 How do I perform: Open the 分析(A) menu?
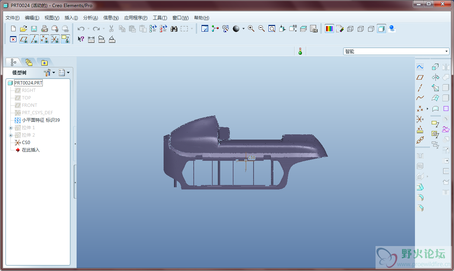[90, 18]
